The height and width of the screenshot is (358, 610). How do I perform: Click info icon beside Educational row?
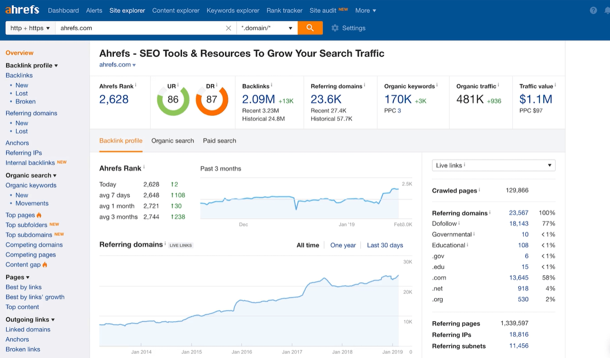click(x=468, y=244)
